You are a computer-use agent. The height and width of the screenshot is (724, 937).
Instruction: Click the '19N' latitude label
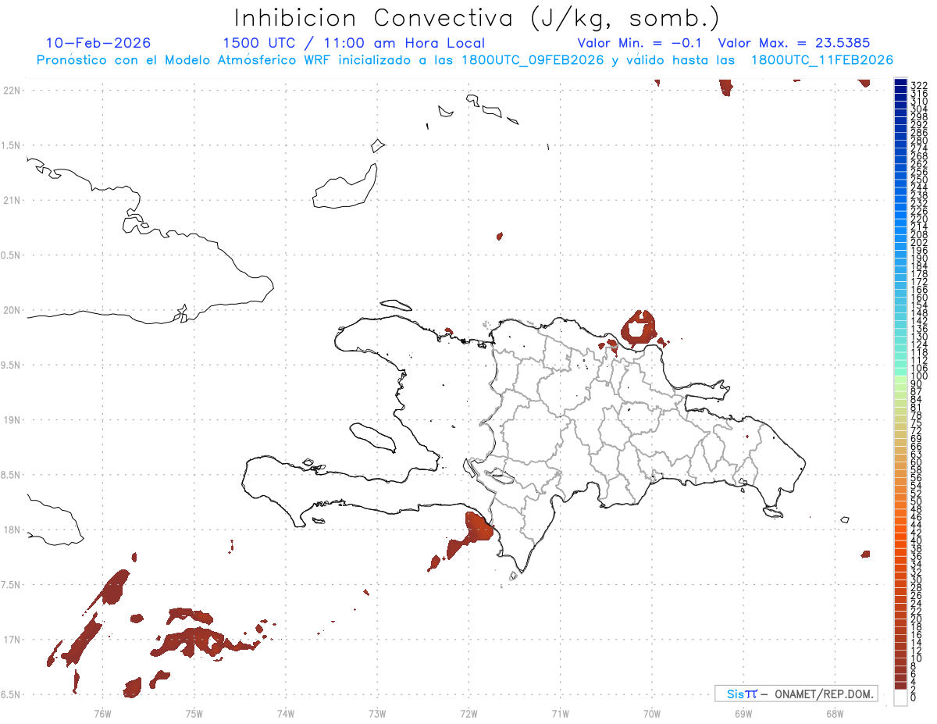pyautogui.click(x=12, y=420)
